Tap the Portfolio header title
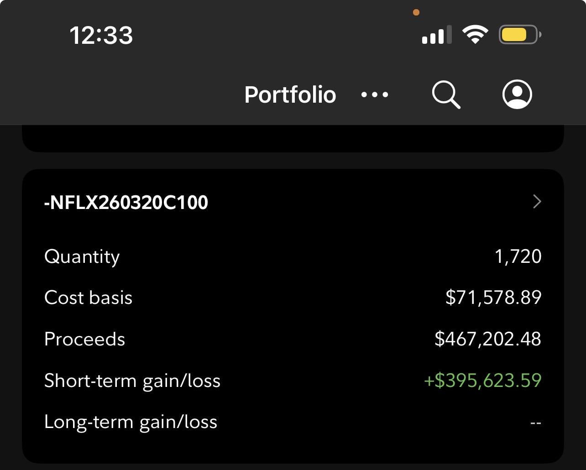This screenshot has height=470, width=586. (x=290, y=95)
